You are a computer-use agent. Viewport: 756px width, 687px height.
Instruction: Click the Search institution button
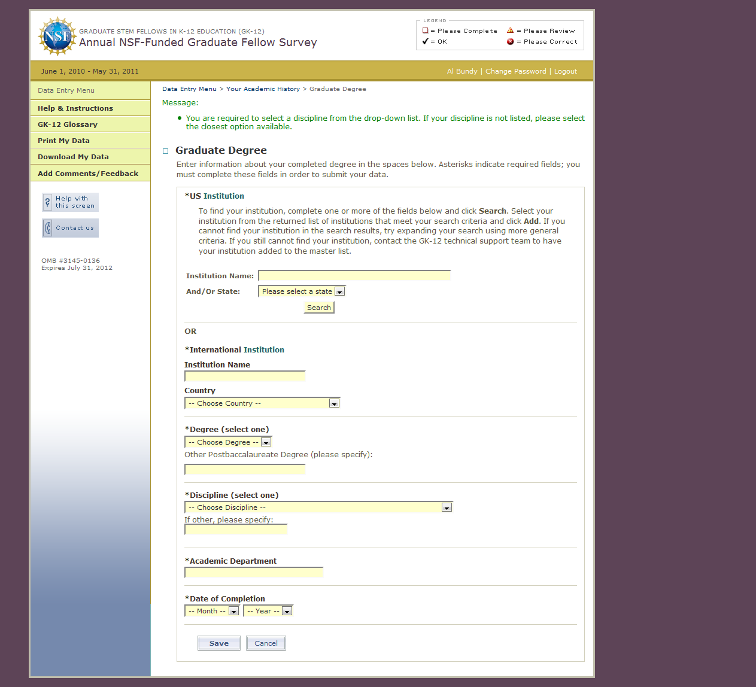[x=319, y=308]
